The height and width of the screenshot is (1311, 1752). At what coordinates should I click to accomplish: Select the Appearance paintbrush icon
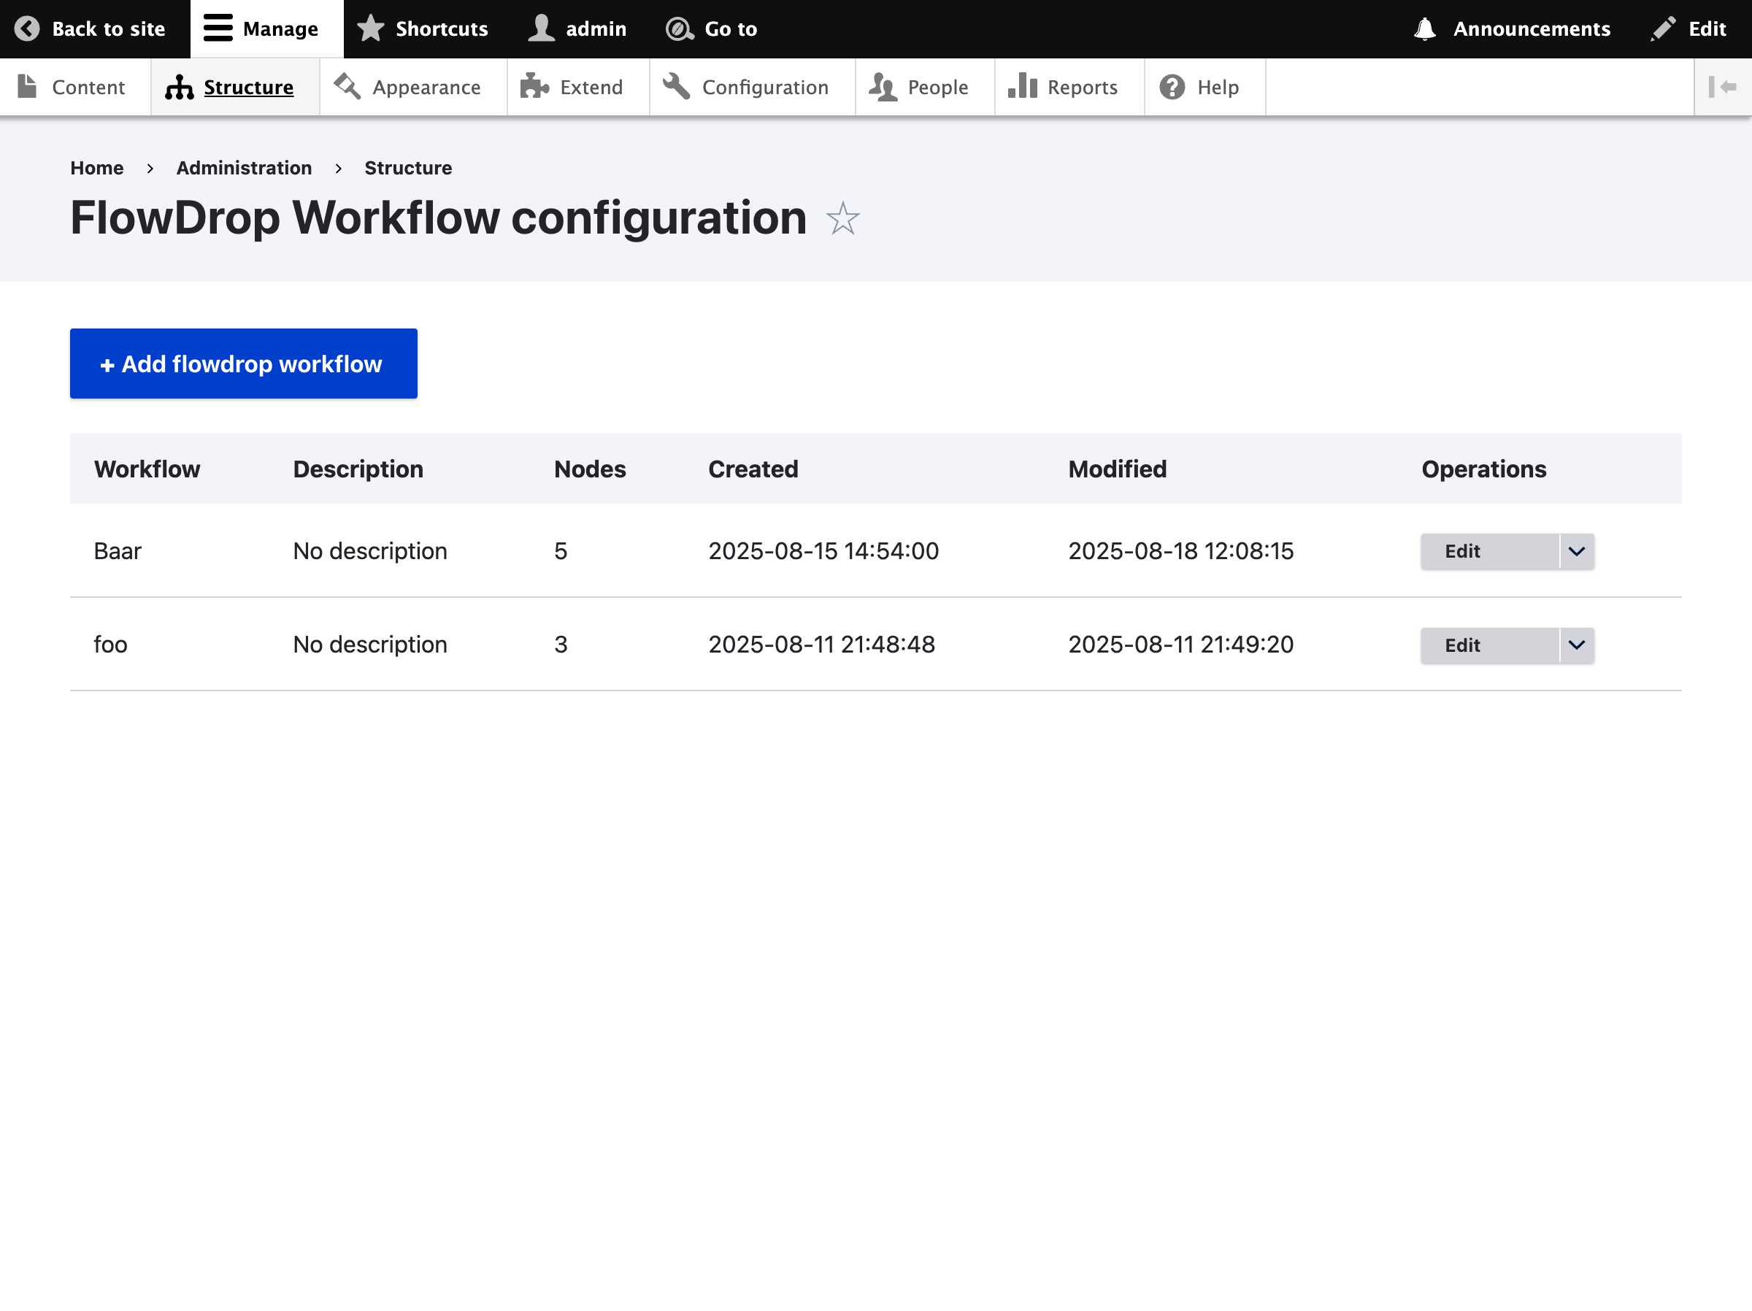346,86
